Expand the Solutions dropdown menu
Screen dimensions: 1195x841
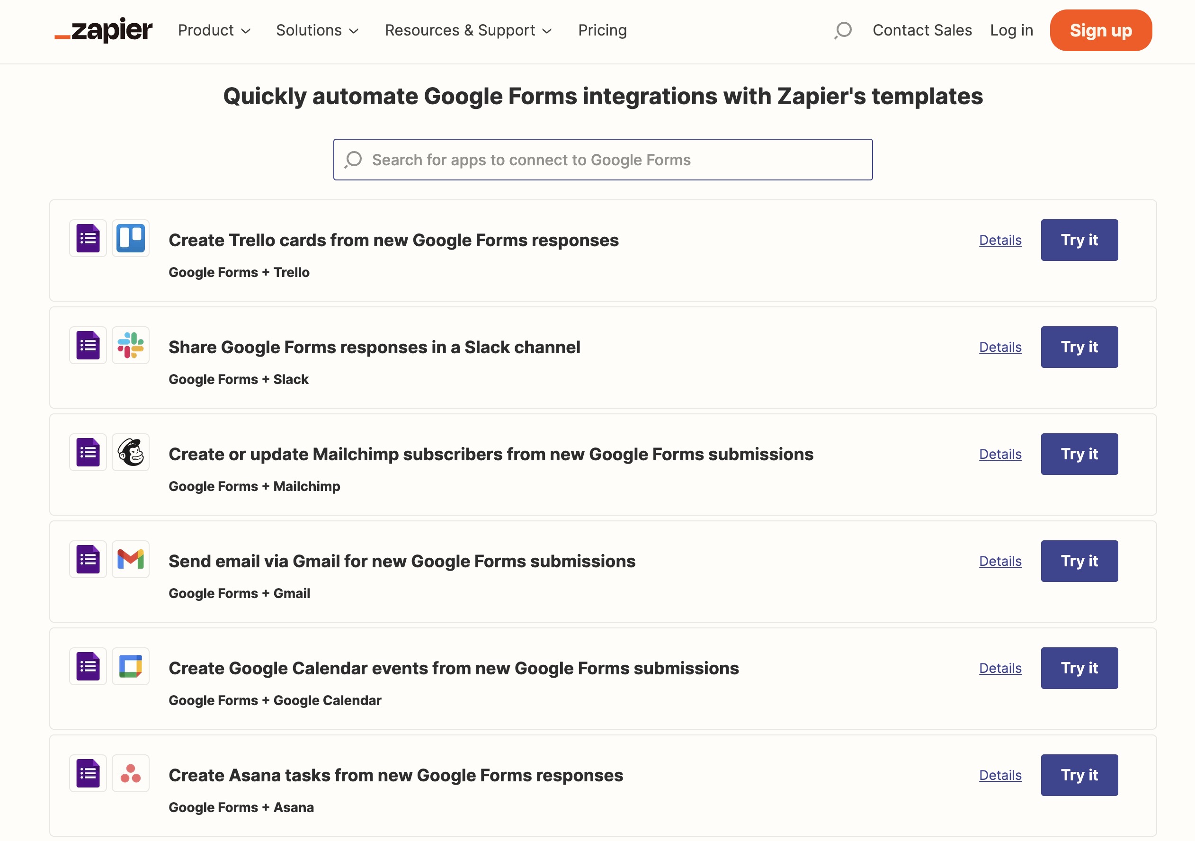pos(317,30)
